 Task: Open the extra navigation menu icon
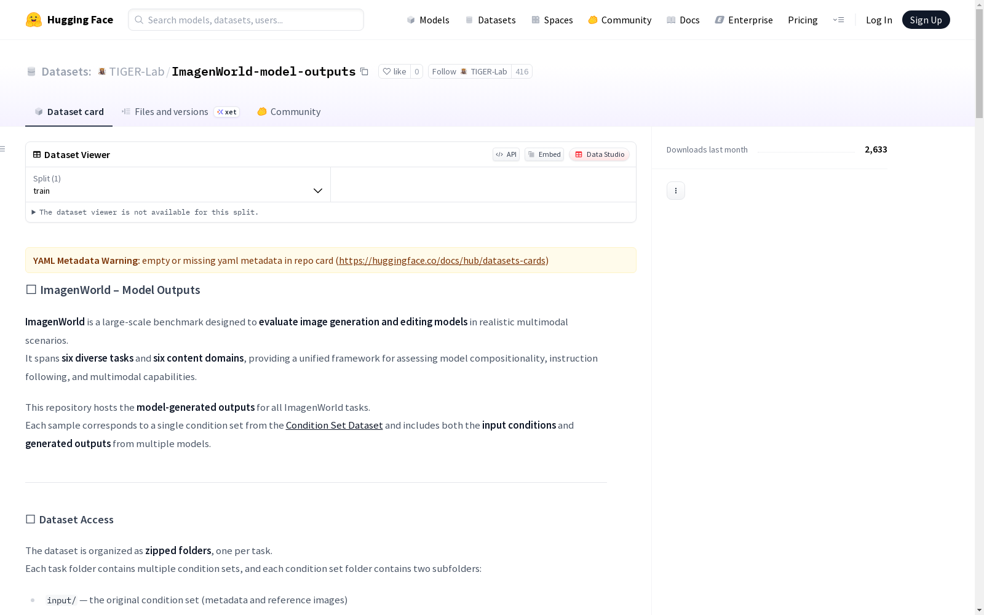tap(838, 20)
